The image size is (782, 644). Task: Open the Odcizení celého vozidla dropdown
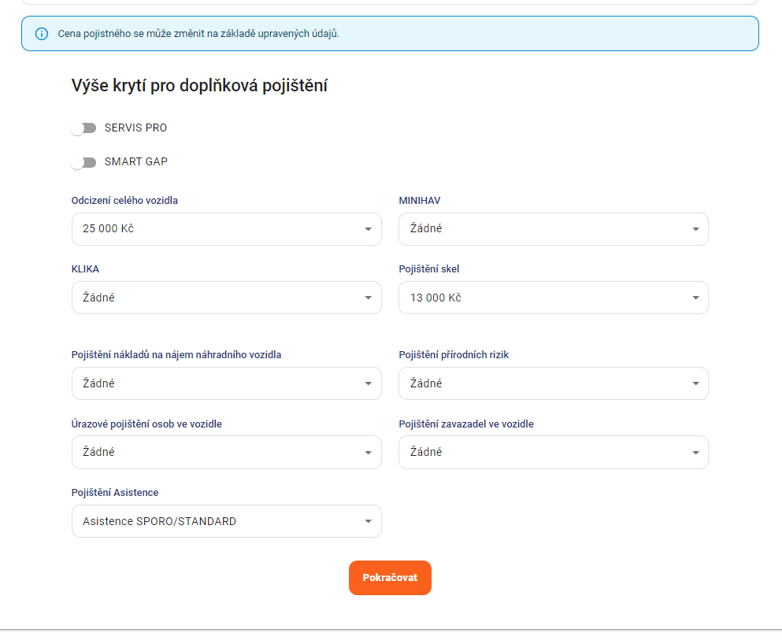click(227, 229)
